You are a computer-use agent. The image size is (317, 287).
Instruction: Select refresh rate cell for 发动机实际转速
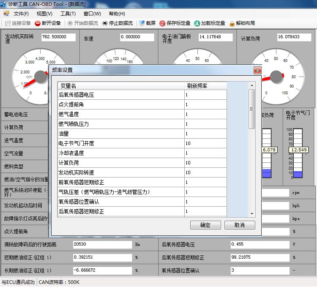205,172
